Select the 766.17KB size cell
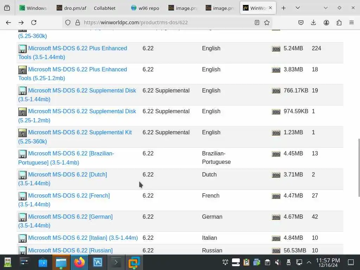This screenshot has width=360, height=270. (296, 90)
